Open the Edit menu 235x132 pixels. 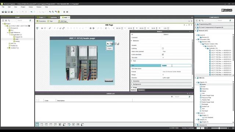[9, 7]
